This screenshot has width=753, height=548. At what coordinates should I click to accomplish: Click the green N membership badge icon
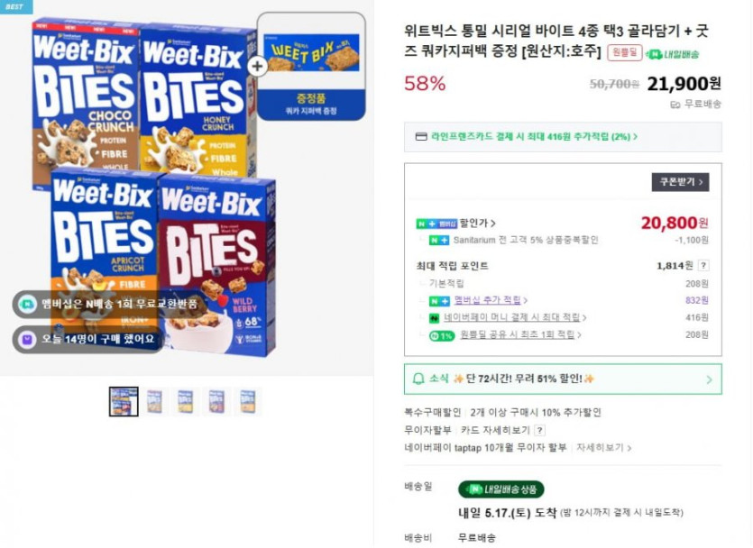click(x=26, y=304)
